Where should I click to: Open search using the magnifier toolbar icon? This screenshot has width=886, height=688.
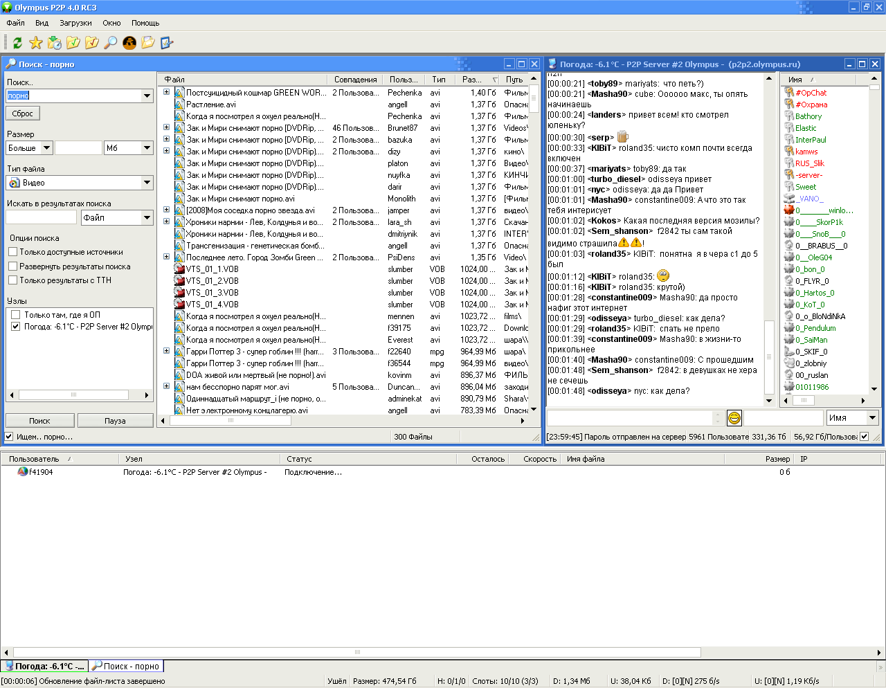(111, 43)
